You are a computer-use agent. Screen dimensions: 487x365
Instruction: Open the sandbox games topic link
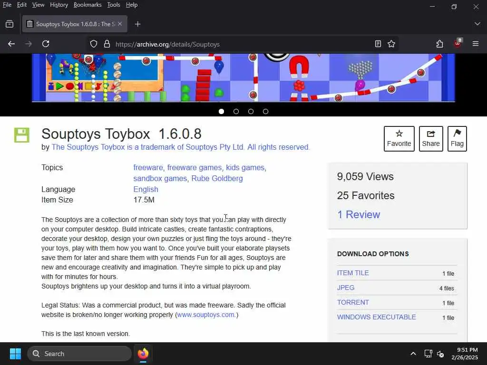160,179
